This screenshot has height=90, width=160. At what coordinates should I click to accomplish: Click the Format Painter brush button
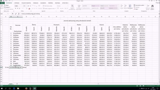pos(9,9)
